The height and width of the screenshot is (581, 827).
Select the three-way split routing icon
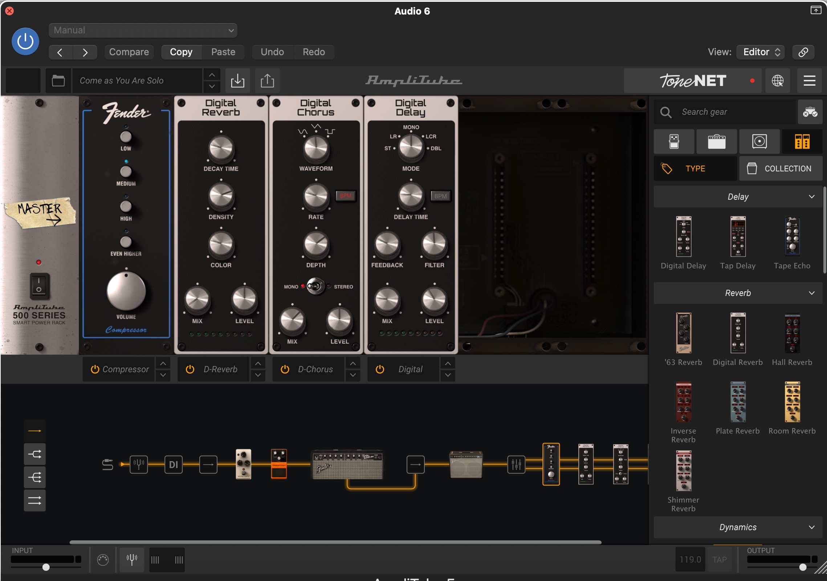(35, 477)
